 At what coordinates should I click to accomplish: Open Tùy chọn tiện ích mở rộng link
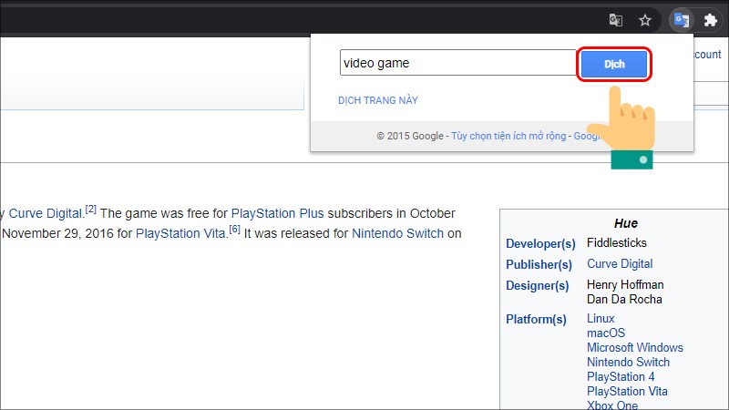click(x=508, y=136)
